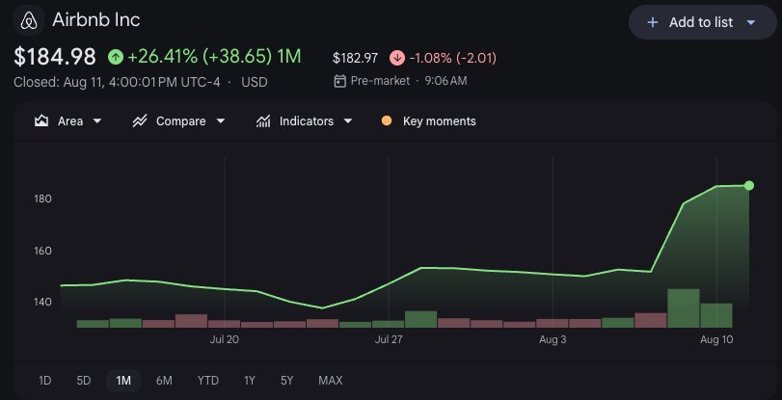Screen dimensions: 782x400
Task: Click the red down-arrow pre-market icon
Action: point(397,58)
